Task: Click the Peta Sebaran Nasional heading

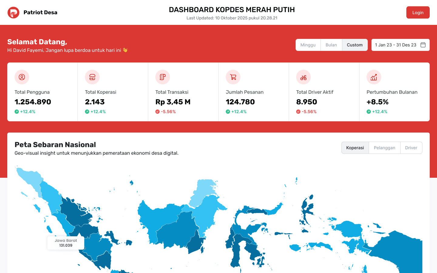Action: click(55, 145)
